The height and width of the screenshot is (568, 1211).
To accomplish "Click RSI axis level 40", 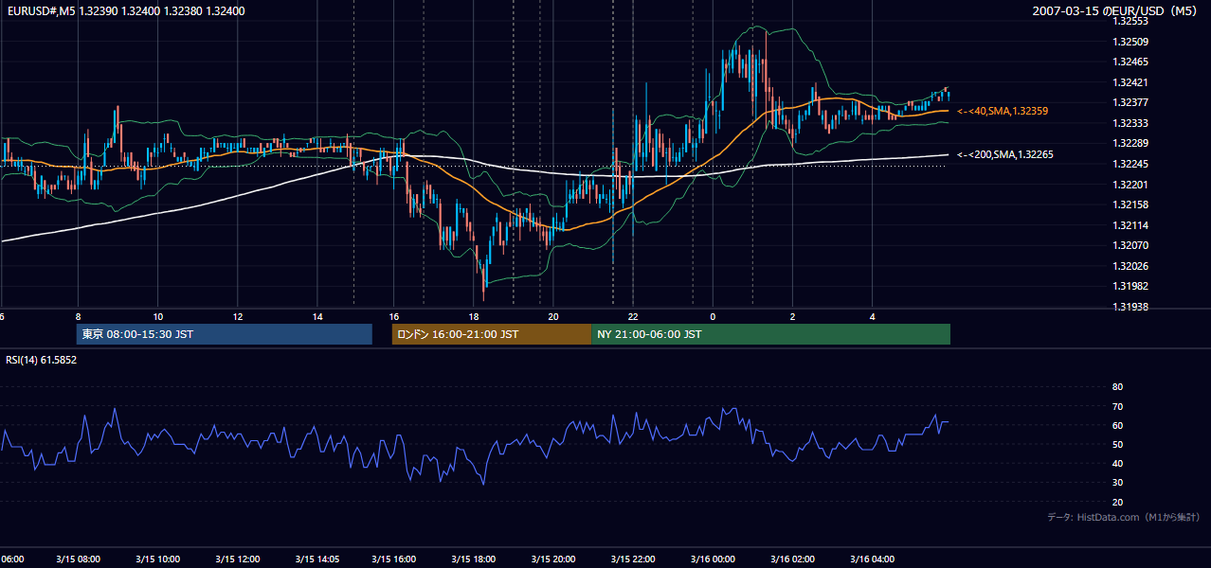I will tap(1117, 463).
